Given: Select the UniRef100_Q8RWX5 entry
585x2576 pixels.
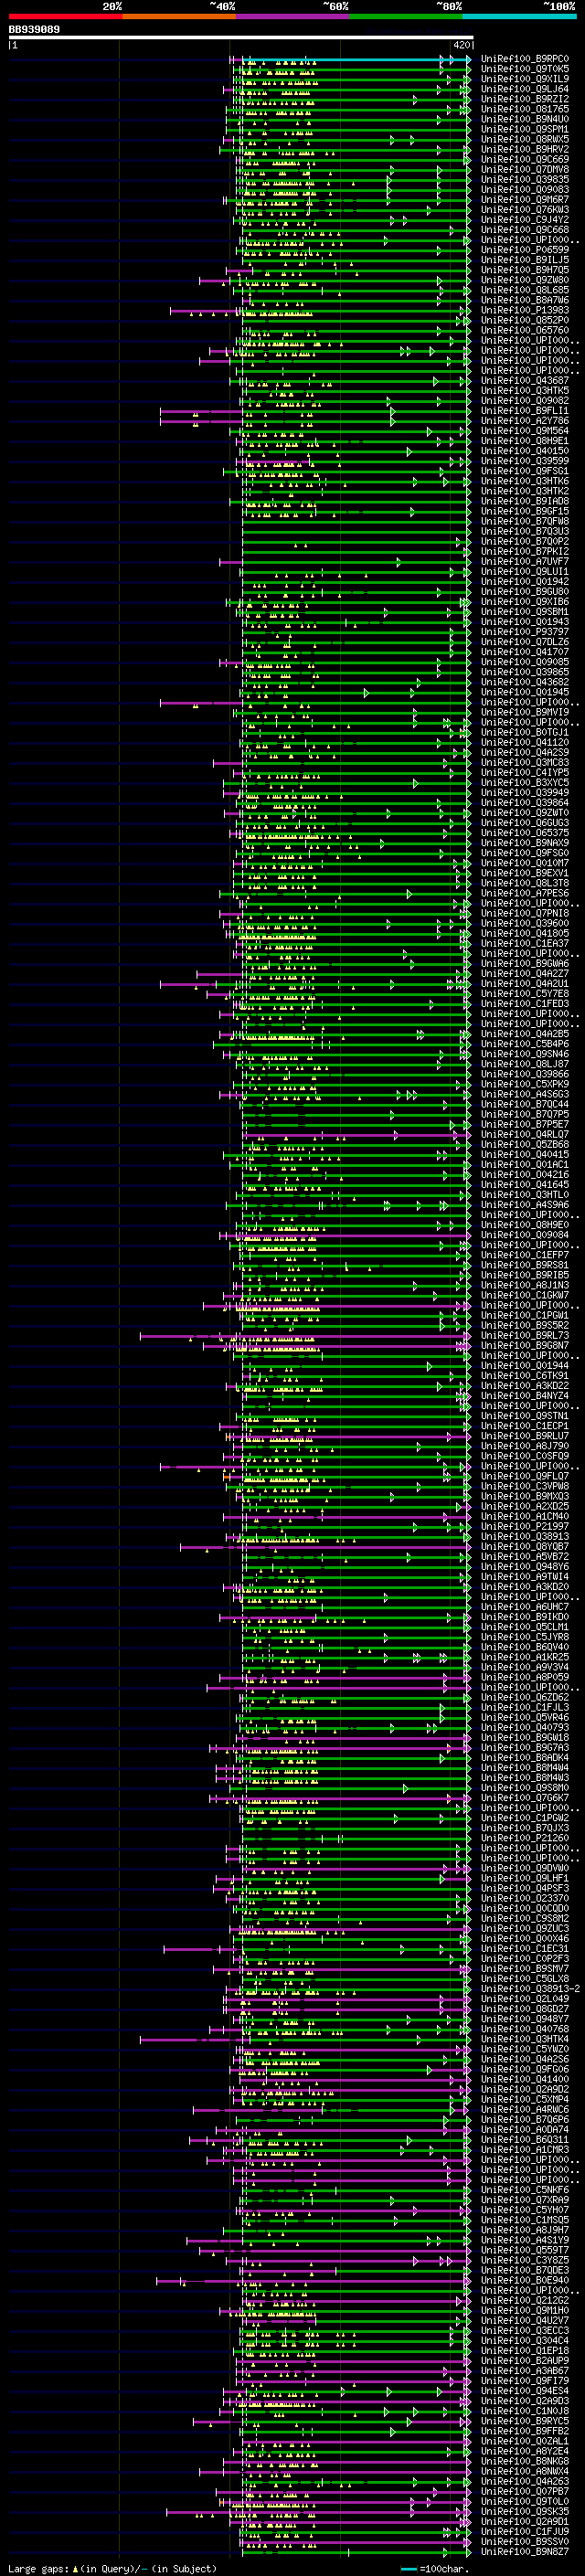Looking at the screenshot, I should [x=525, y=139].
